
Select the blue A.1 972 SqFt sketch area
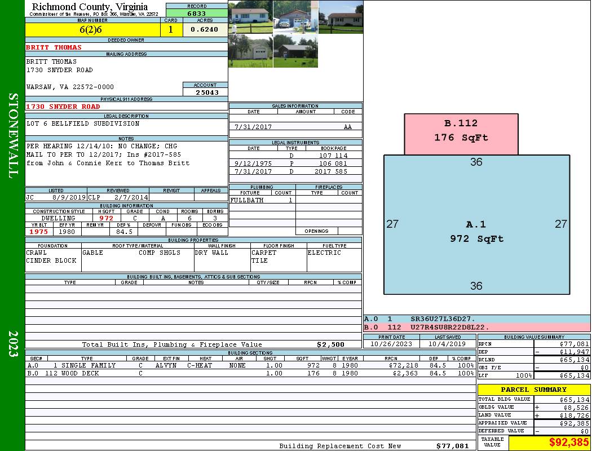[476, 224]
